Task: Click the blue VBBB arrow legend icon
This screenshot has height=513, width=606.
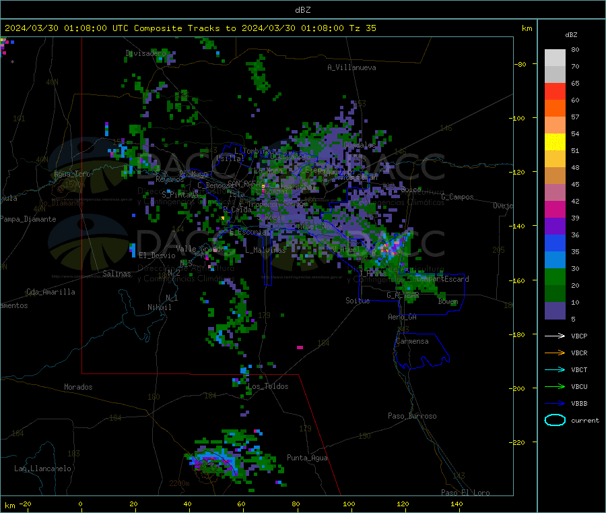Action: 555,404
